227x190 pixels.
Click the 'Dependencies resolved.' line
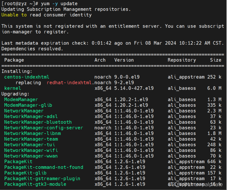coord(32,49)
